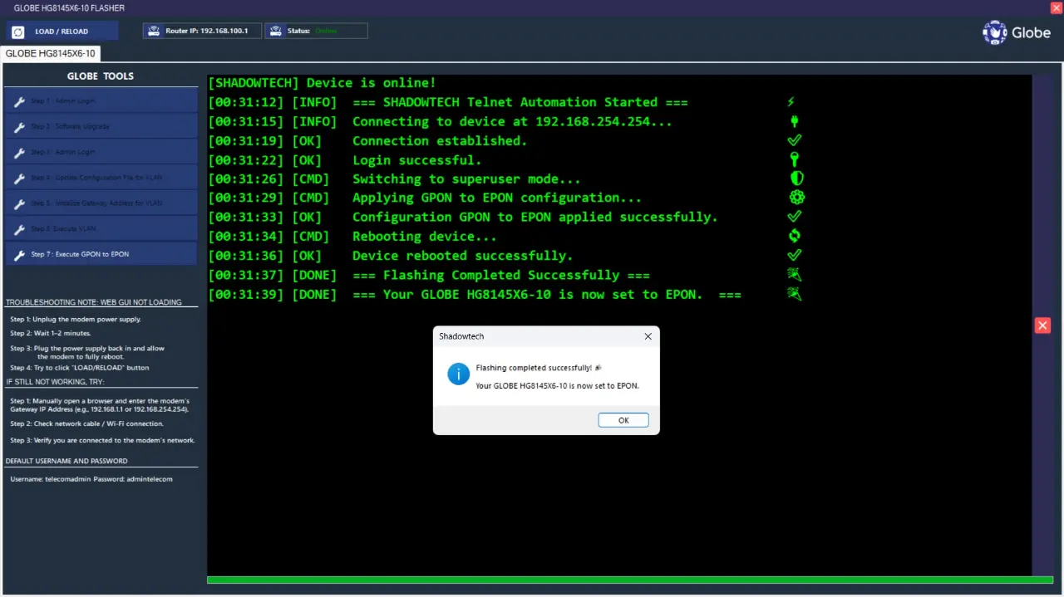Click the '[00:31:22] [OK] Login successful.' log text

345,160
